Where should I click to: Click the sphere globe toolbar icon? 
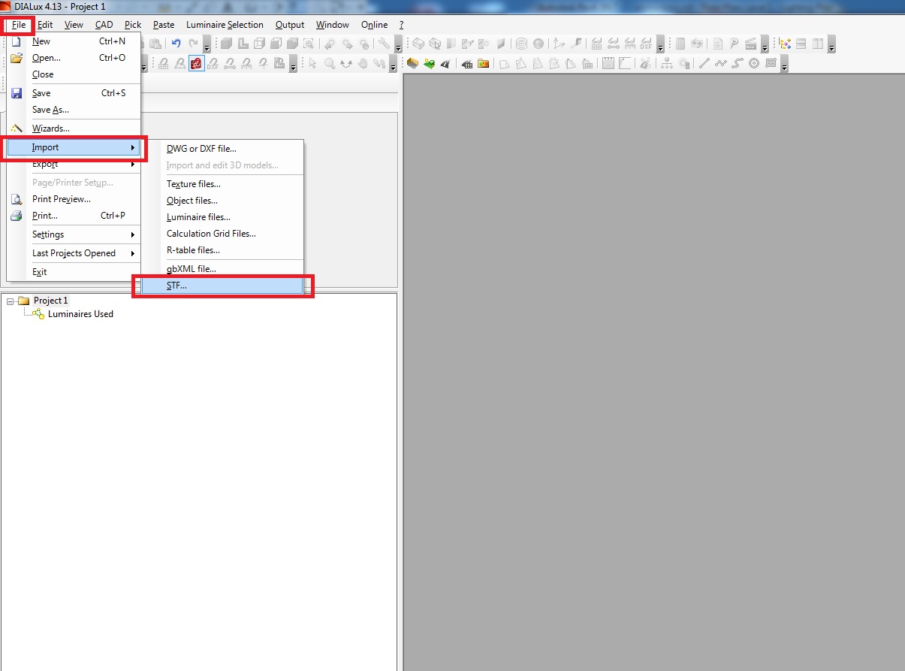(x=538, y=44)
